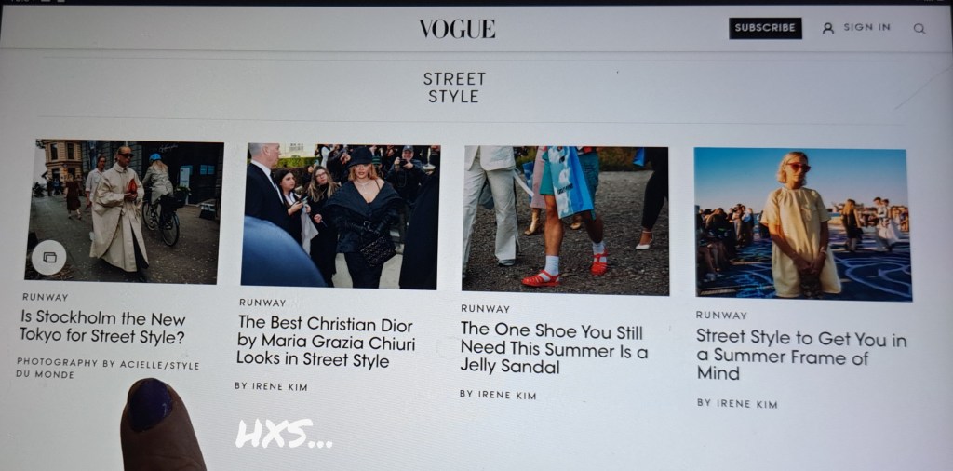Click Photography by Acielle/Style Du Monde credit

click(108, 368)
